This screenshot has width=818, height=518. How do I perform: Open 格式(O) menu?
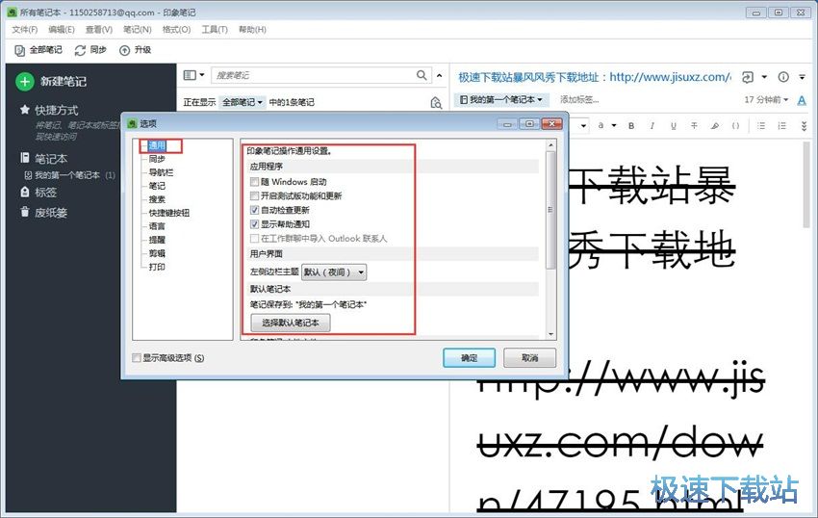(x=176, y=30)
